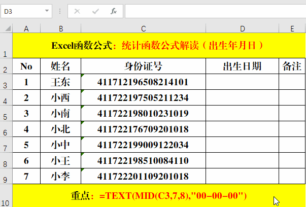Select column B header

point(61,29)
